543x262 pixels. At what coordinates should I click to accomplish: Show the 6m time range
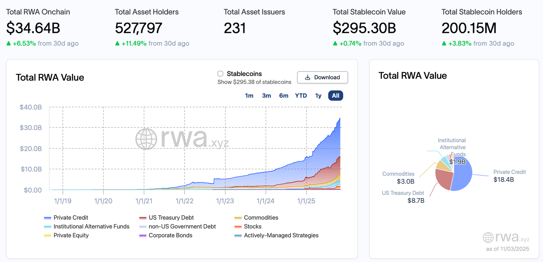[284, 96]
